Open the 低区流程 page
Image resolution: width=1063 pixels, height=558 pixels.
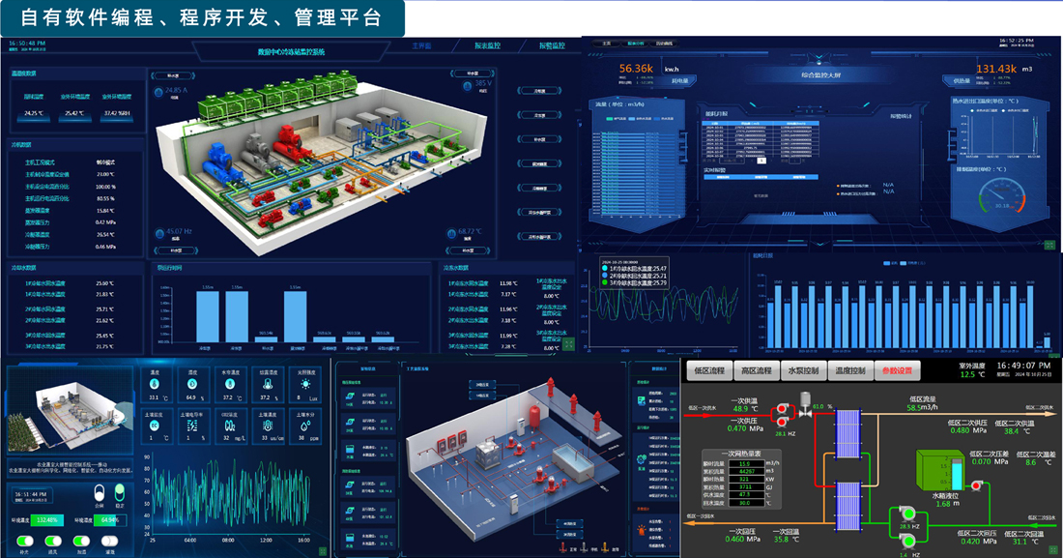click(710, 370)
